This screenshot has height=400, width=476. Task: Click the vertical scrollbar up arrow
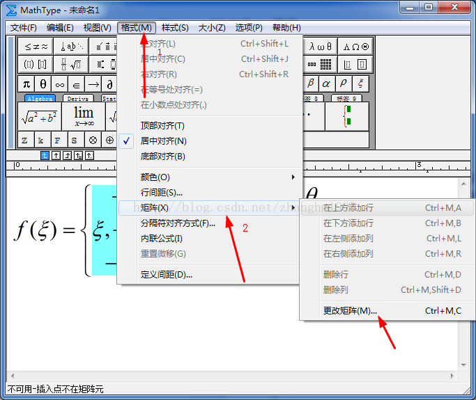[463, 184]
